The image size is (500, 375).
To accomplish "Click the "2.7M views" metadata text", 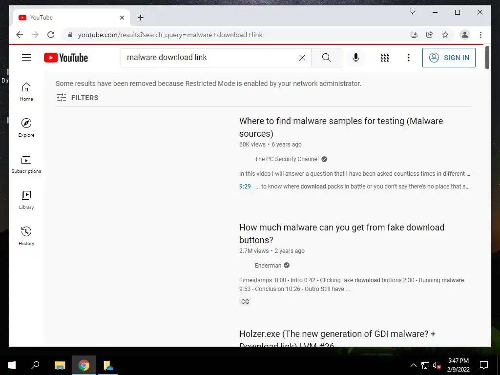I will [x=254, y=251].
